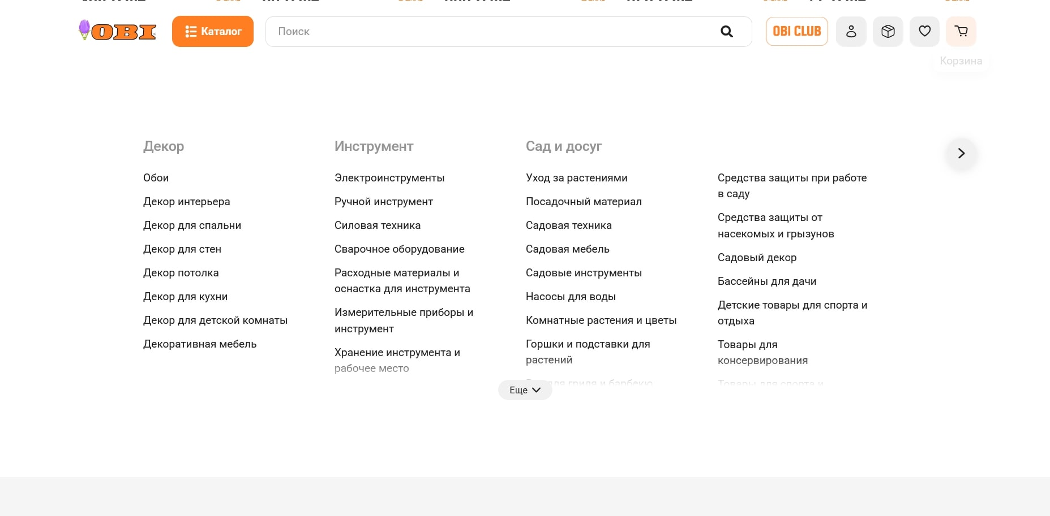Open Бассейны для дачи link
This screenshot has height=516, width=1050.
point(766,281)
